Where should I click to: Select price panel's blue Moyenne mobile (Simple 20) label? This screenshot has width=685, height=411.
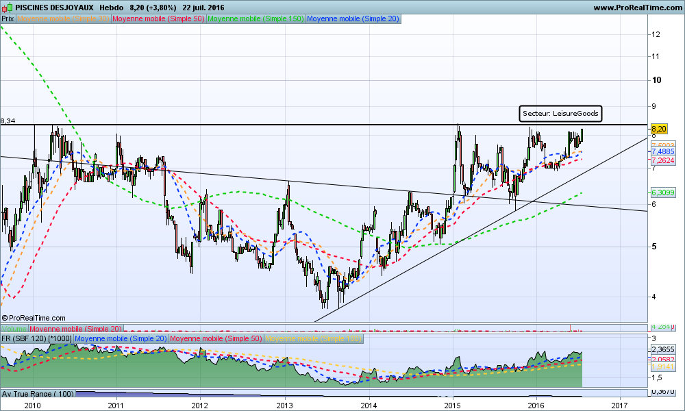353,18
